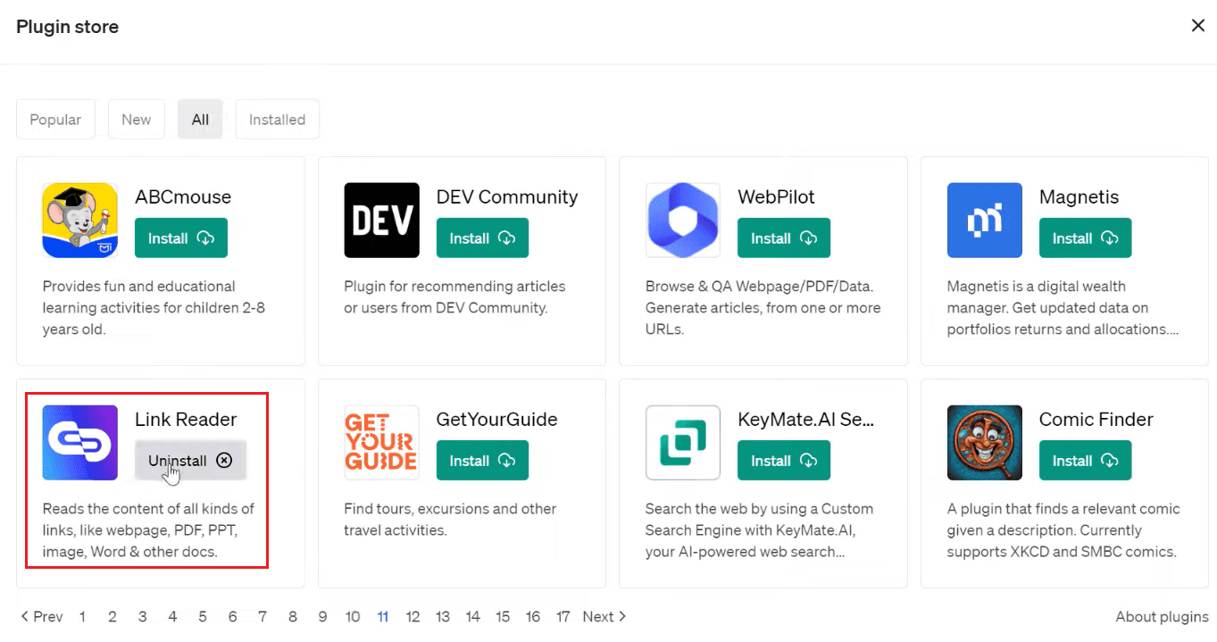Click the ABCmouse plugin logo

pyautogui.click(x=79, y=221)
